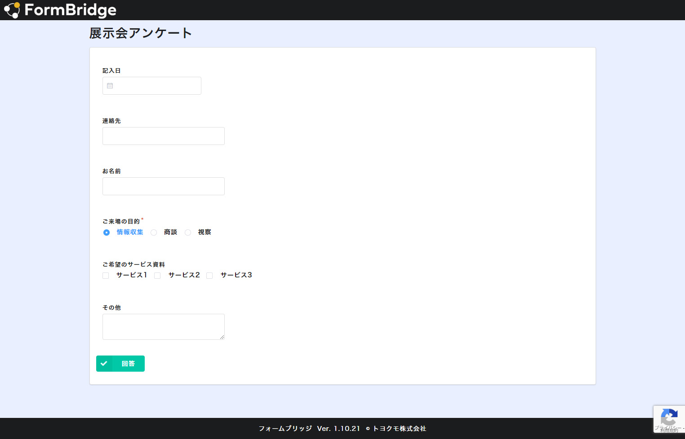Image resolution: width=685 pixels, height=439 pixels.
Task: Click the calendar icon in 記入日 field
Action: [110, 86]
